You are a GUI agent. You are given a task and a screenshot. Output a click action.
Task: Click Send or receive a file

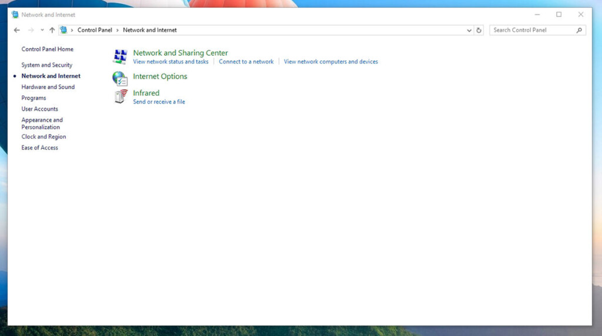[x=159, y=102]
